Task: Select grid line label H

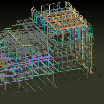Action: pyautogui.click(x=21, y=89)
